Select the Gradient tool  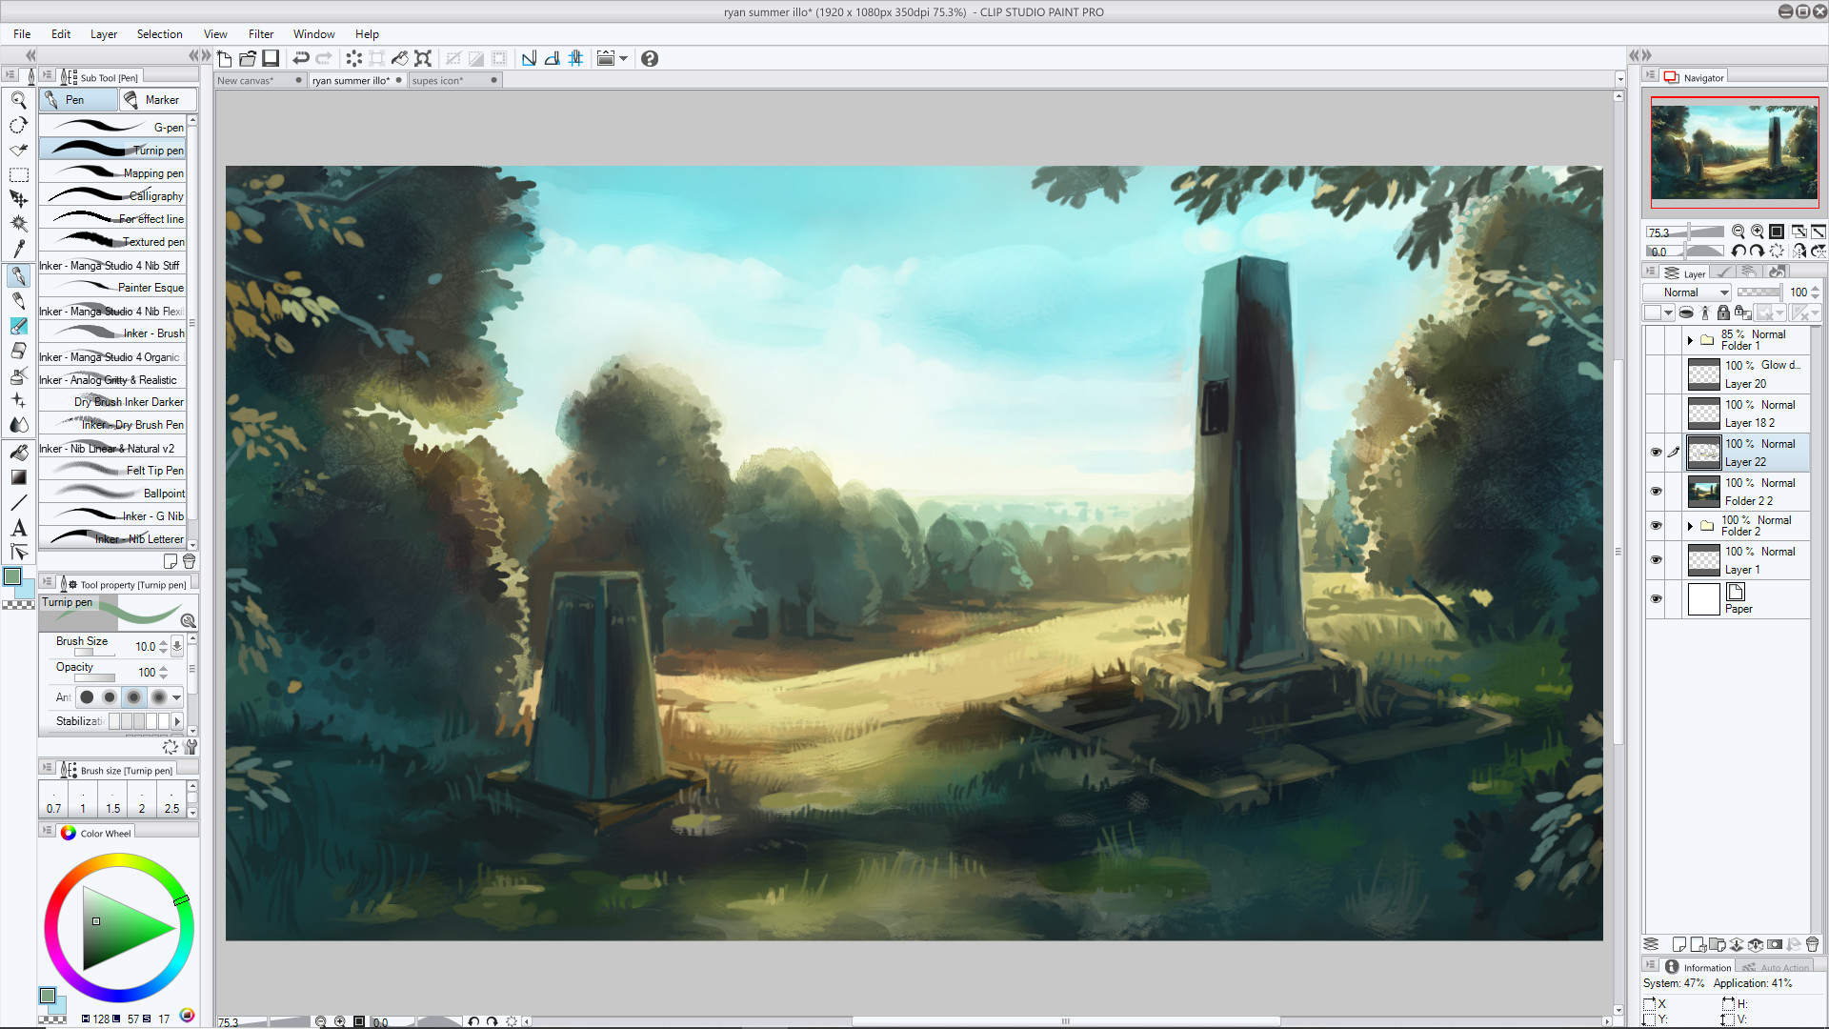coord(18,477)
